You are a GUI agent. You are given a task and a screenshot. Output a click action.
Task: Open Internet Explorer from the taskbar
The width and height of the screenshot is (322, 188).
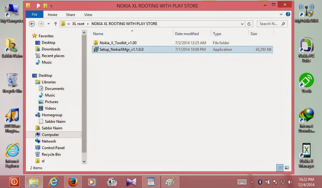click(x=53, y=182)
